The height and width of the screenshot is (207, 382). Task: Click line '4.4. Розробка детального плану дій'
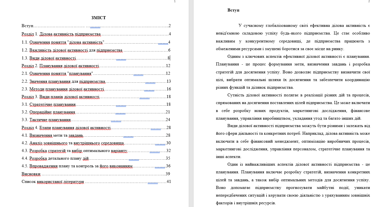(x=96, y=158)
